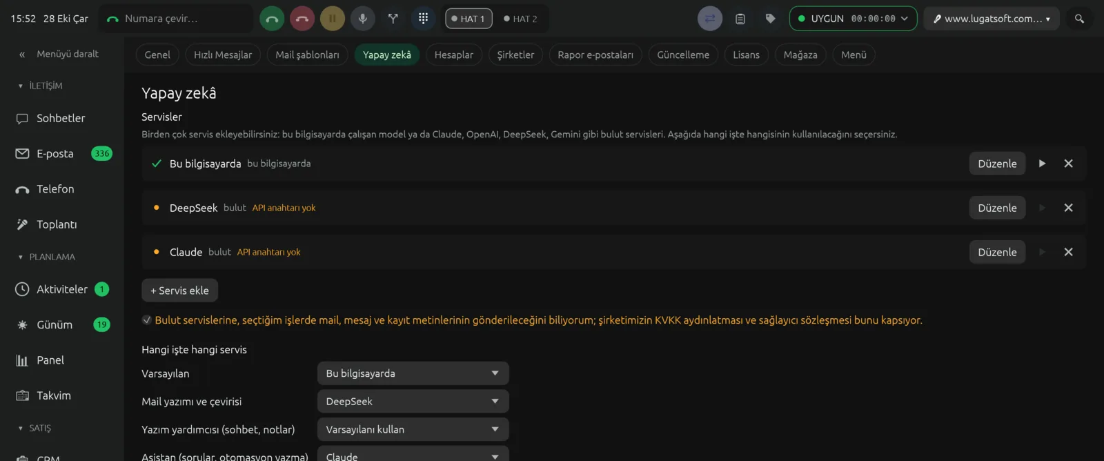This screenshot has height=461, width=1104.
Task: Open the Menü tab
Action: click(854, 55)
